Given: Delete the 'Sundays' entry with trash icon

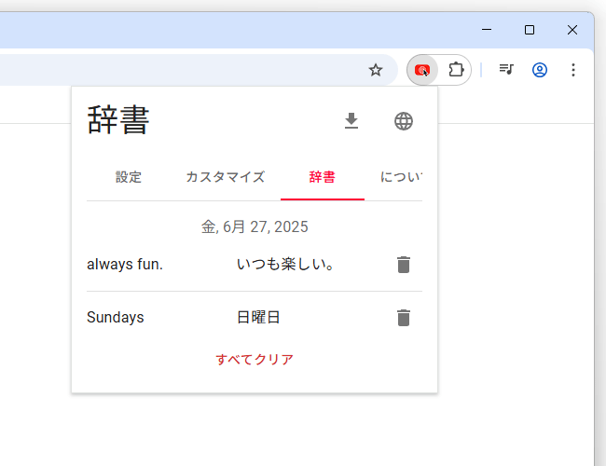Looking at the screenshot, I should pos(404,318).
